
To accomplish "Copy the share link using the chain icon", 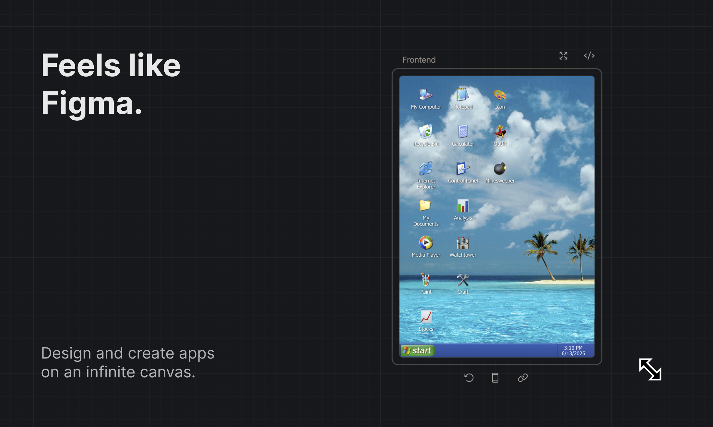I will point(523,377).
